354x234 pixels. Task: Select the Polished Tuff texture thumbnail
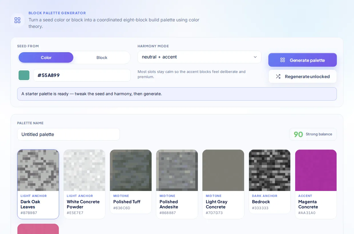[x=131, y=170]
